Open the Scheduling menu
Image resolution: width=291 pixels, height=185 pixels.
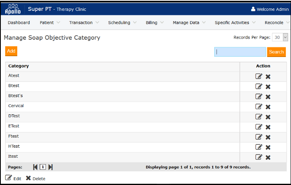(122, 23)
